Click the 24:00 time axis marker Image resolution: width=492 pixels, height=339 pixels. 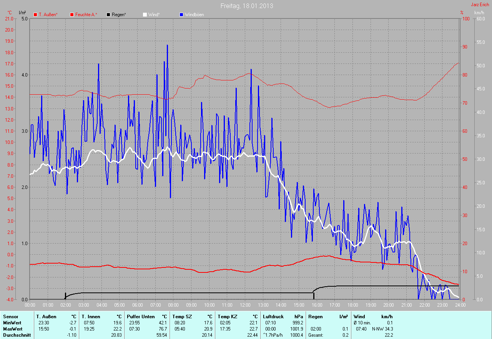point(460,305)
